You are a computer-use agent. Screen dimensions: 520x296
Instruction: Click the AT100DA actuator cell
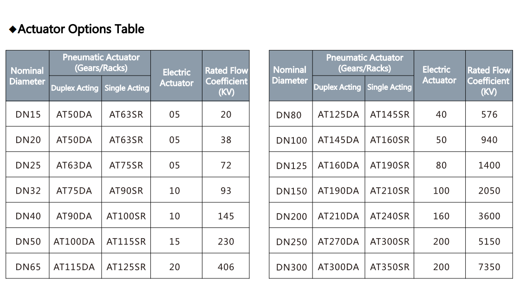click(x=74, y=242)
